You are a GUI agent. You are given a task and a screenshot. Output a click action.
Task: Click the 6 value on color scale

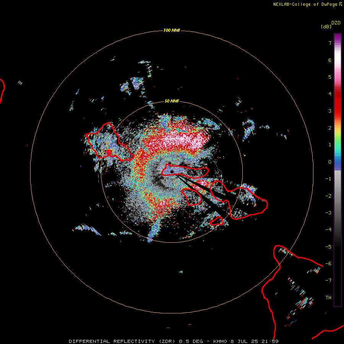coord(330,60)
